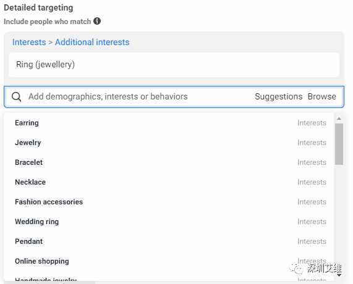353x284 pixels.
Task: Click the suggestions list scrollbar thumb
Action: coord(339,144)
